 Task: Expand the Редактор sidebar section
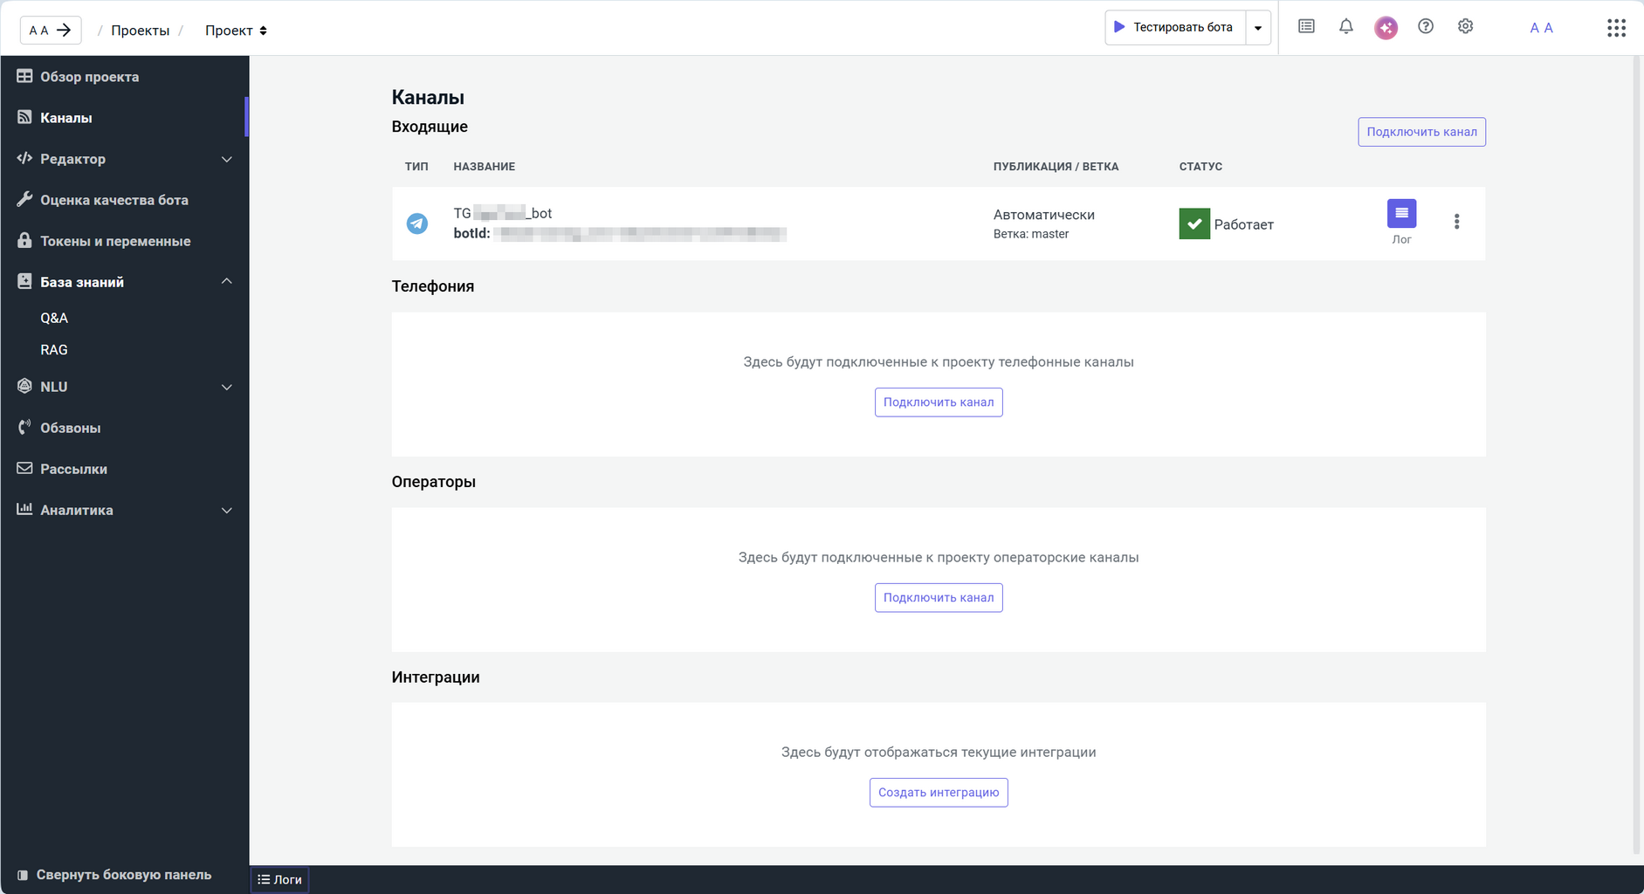click(124, 159)
